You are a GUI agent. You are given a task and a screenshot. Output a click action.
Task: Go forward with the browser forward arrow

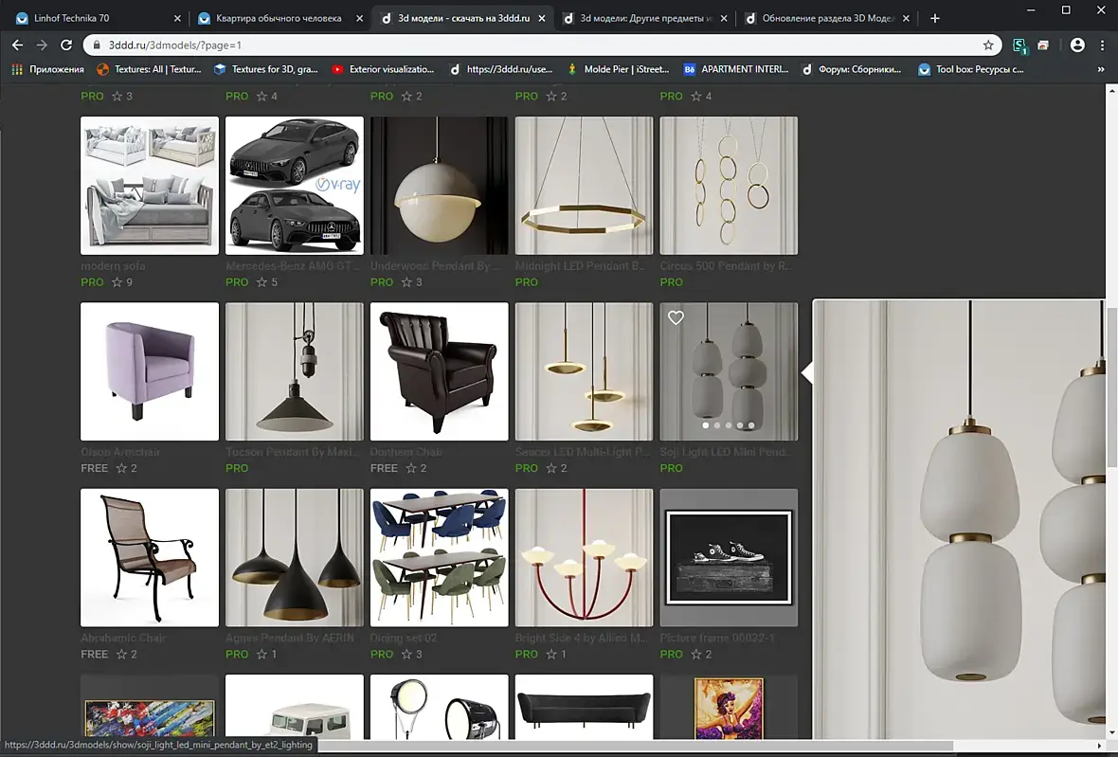[x=42, y=45]
